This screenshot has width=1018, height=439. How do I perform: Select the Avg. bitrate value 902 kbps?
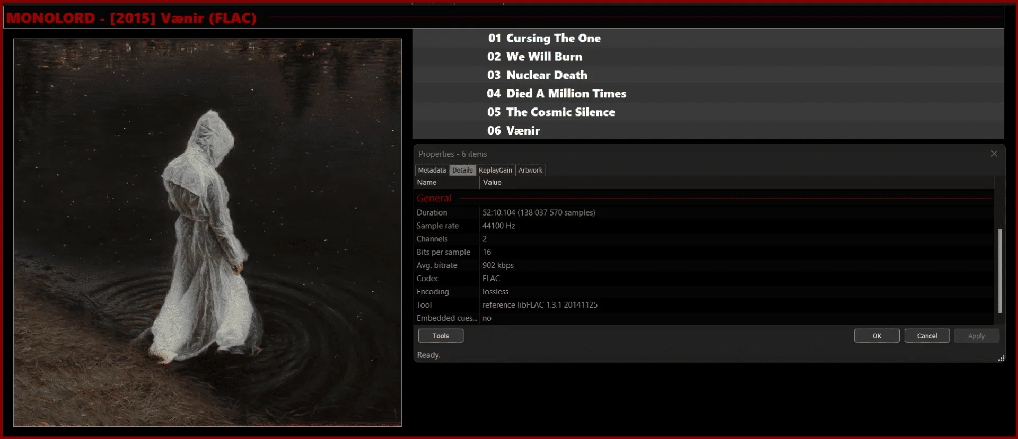pyautogui.click(x=498, y=265)
